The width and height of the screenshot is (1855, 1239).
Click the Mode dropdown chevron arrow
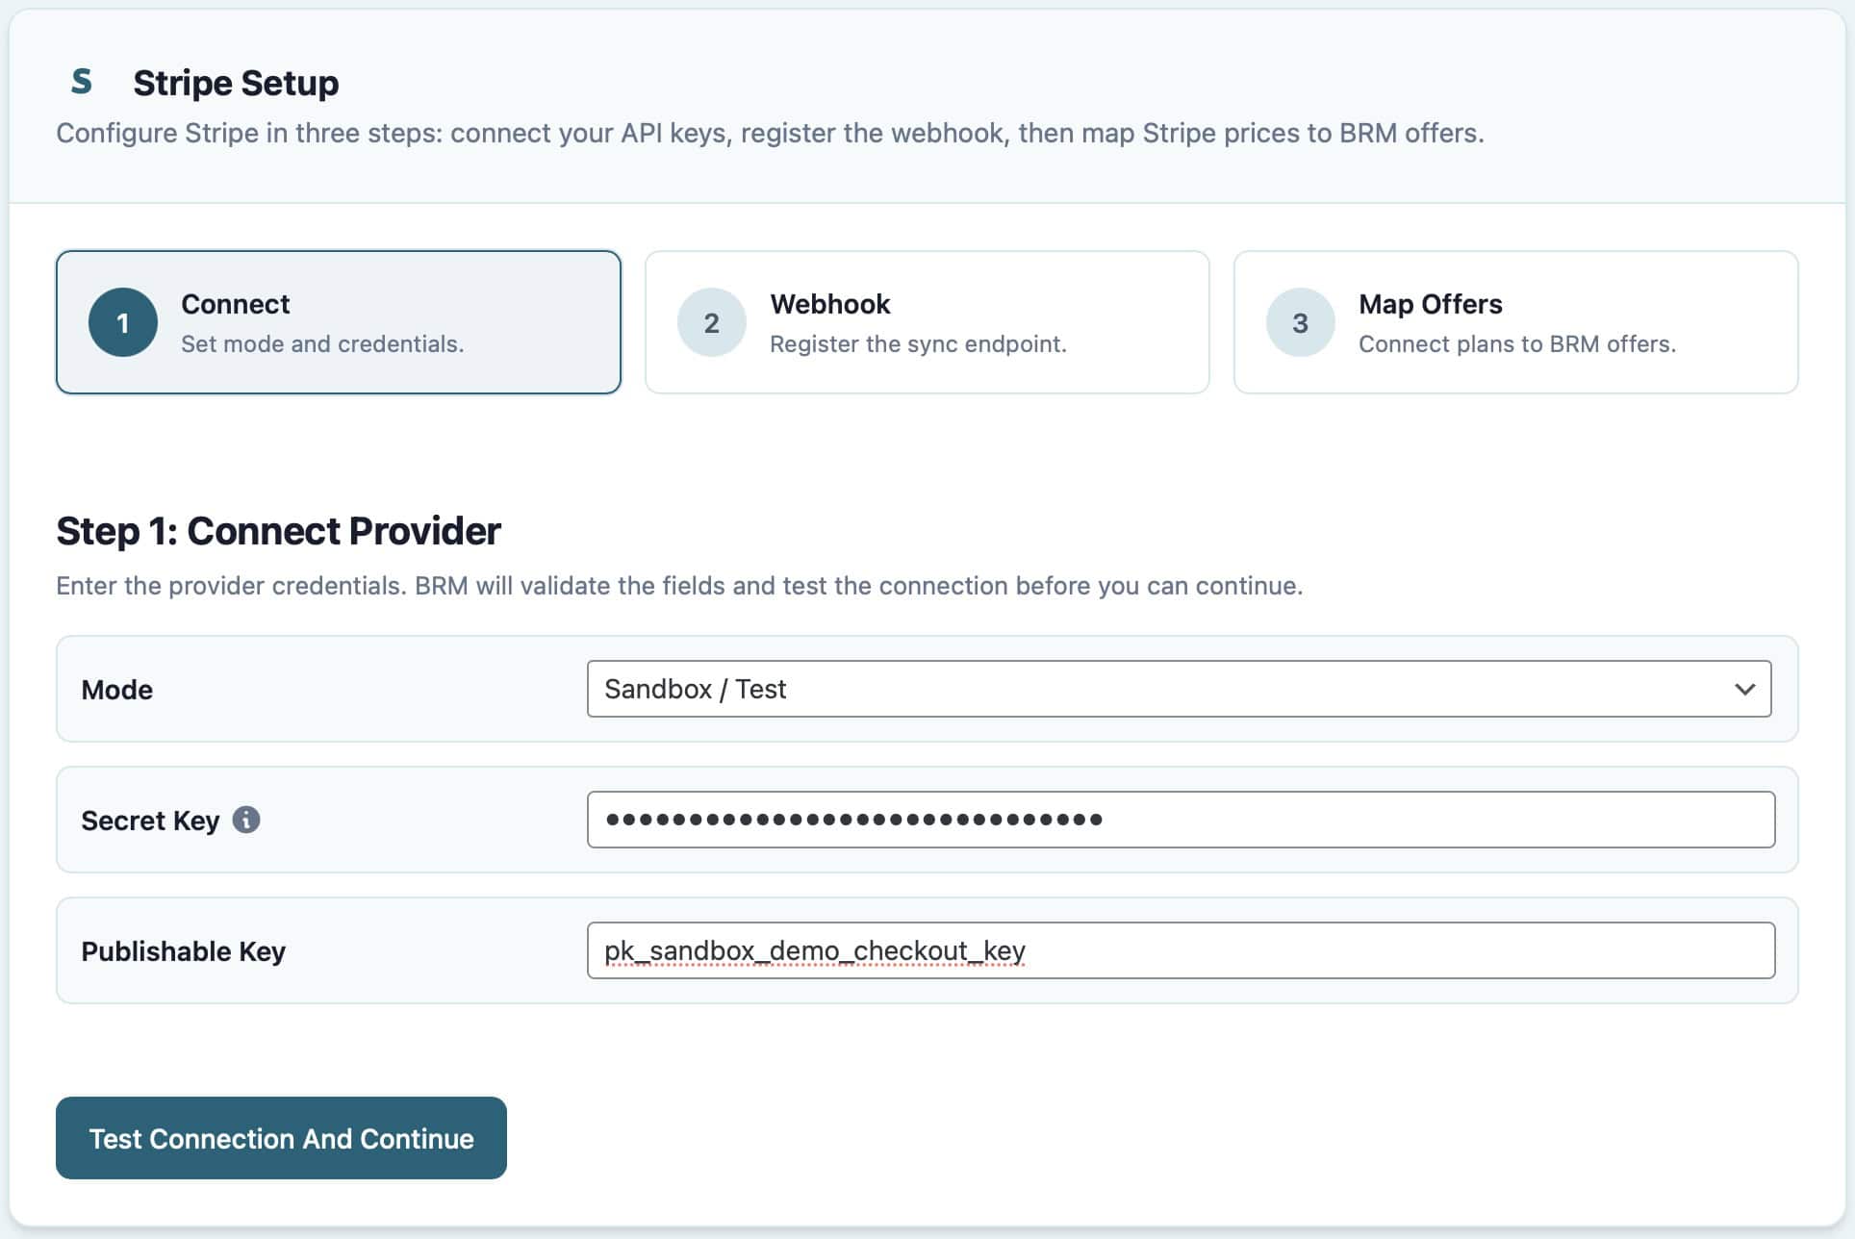point(1744,689)
